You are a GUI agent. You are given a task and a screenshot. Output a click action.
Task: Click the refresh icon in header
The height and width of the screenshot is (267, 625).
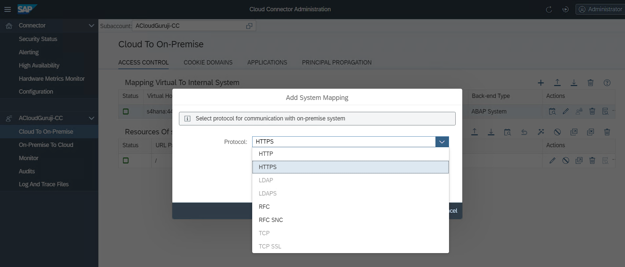tap(549, 9)
